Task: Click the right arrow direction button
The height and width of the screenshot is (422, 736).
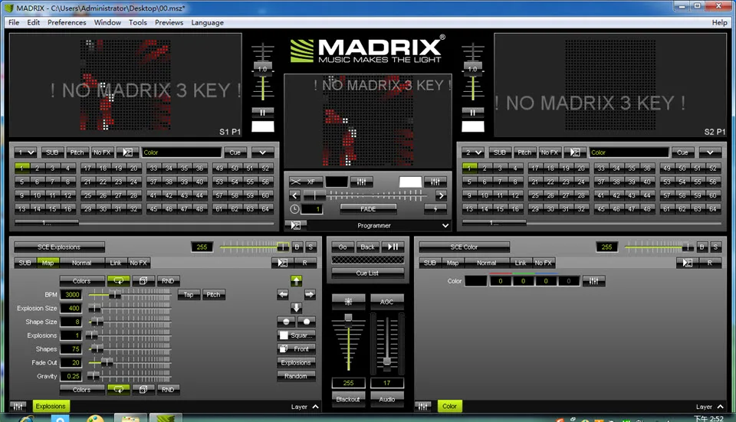Action: [x=310, y=294]
